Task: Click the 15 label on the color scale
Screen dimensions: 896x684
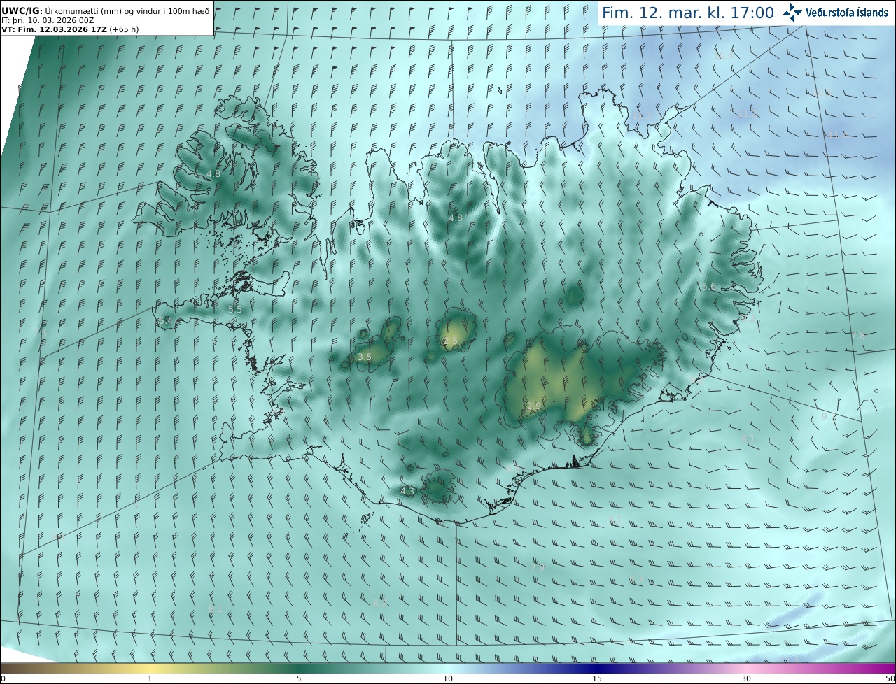Action: coord(597,678)
